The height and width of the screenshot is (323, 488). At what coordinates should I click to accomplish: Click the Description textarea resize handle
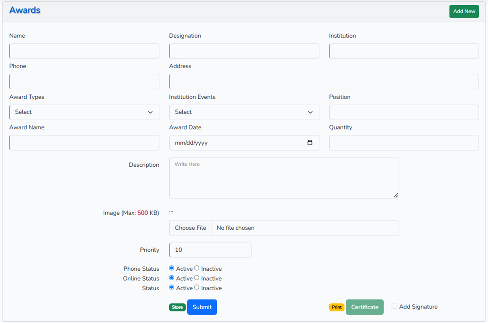[x=395, y=195]
